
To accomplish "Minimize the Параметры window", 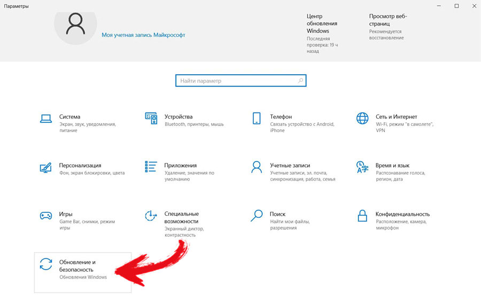I will (439, 6).
